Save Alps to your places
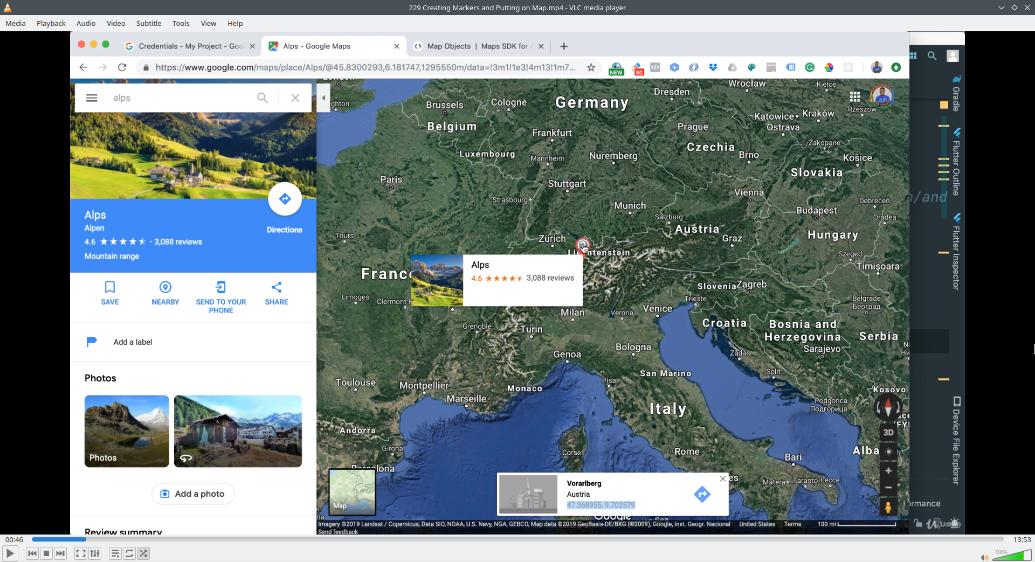The image size is (1035, 562). (110, 293)
